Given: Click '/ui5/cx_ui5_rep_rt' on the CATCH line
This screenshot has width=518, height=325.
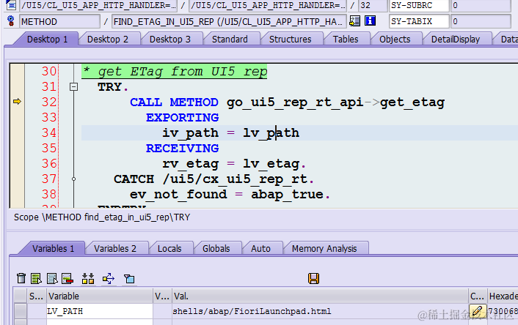Looking at the screenshot, I should (x=235, y=179).
